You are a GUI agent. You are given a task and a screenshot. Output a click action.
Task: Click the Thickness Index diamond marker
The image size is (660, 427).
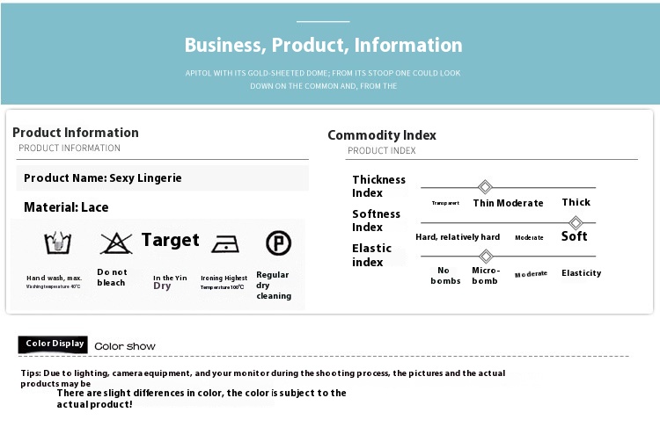pyautogui.click(x=485, y=186)
